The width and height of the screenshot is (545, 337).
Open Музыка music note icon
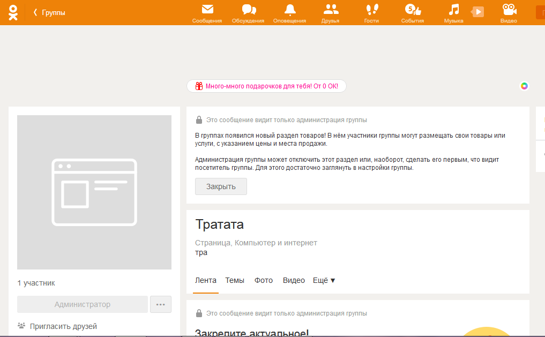click(454, 10)
